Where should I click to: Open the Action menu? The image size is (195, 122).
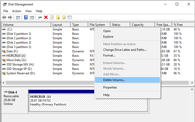click(17, 11)
